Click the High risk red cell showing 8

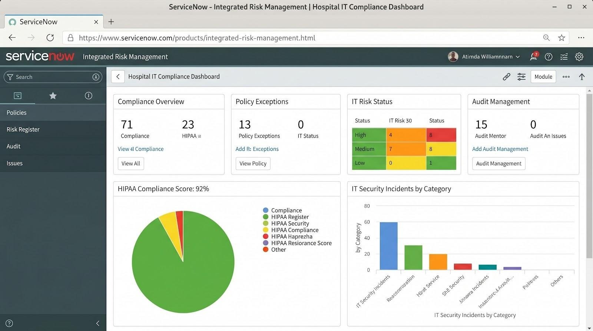[x=441, y=135]
